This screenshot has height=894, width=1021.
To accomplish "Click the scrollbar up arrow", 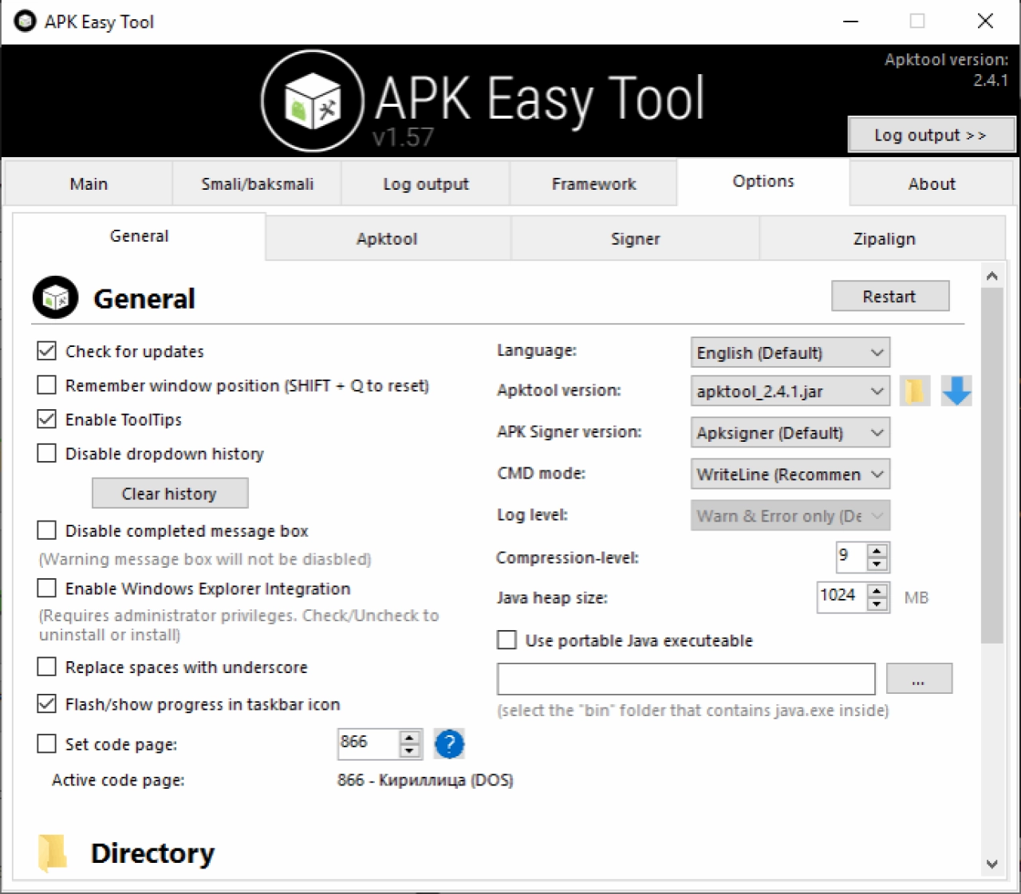I will click(x=991, y=276).
